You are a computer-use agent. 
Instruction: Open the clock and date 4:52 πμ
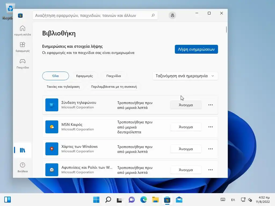tap(263, 200)
